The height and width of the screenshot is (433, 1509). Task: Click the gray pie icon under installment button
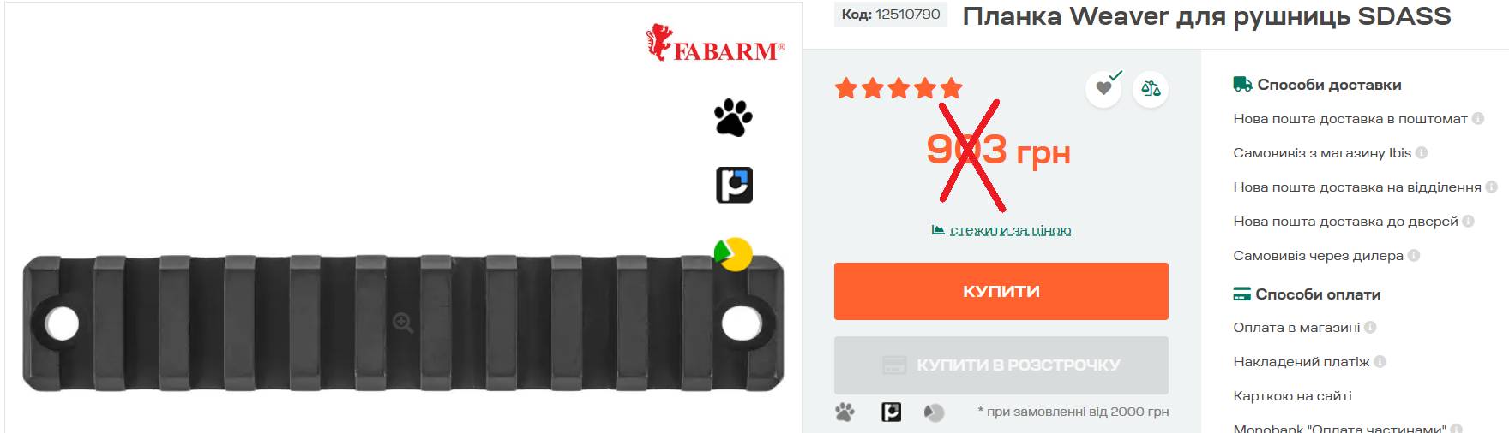(x=934, y=412)
